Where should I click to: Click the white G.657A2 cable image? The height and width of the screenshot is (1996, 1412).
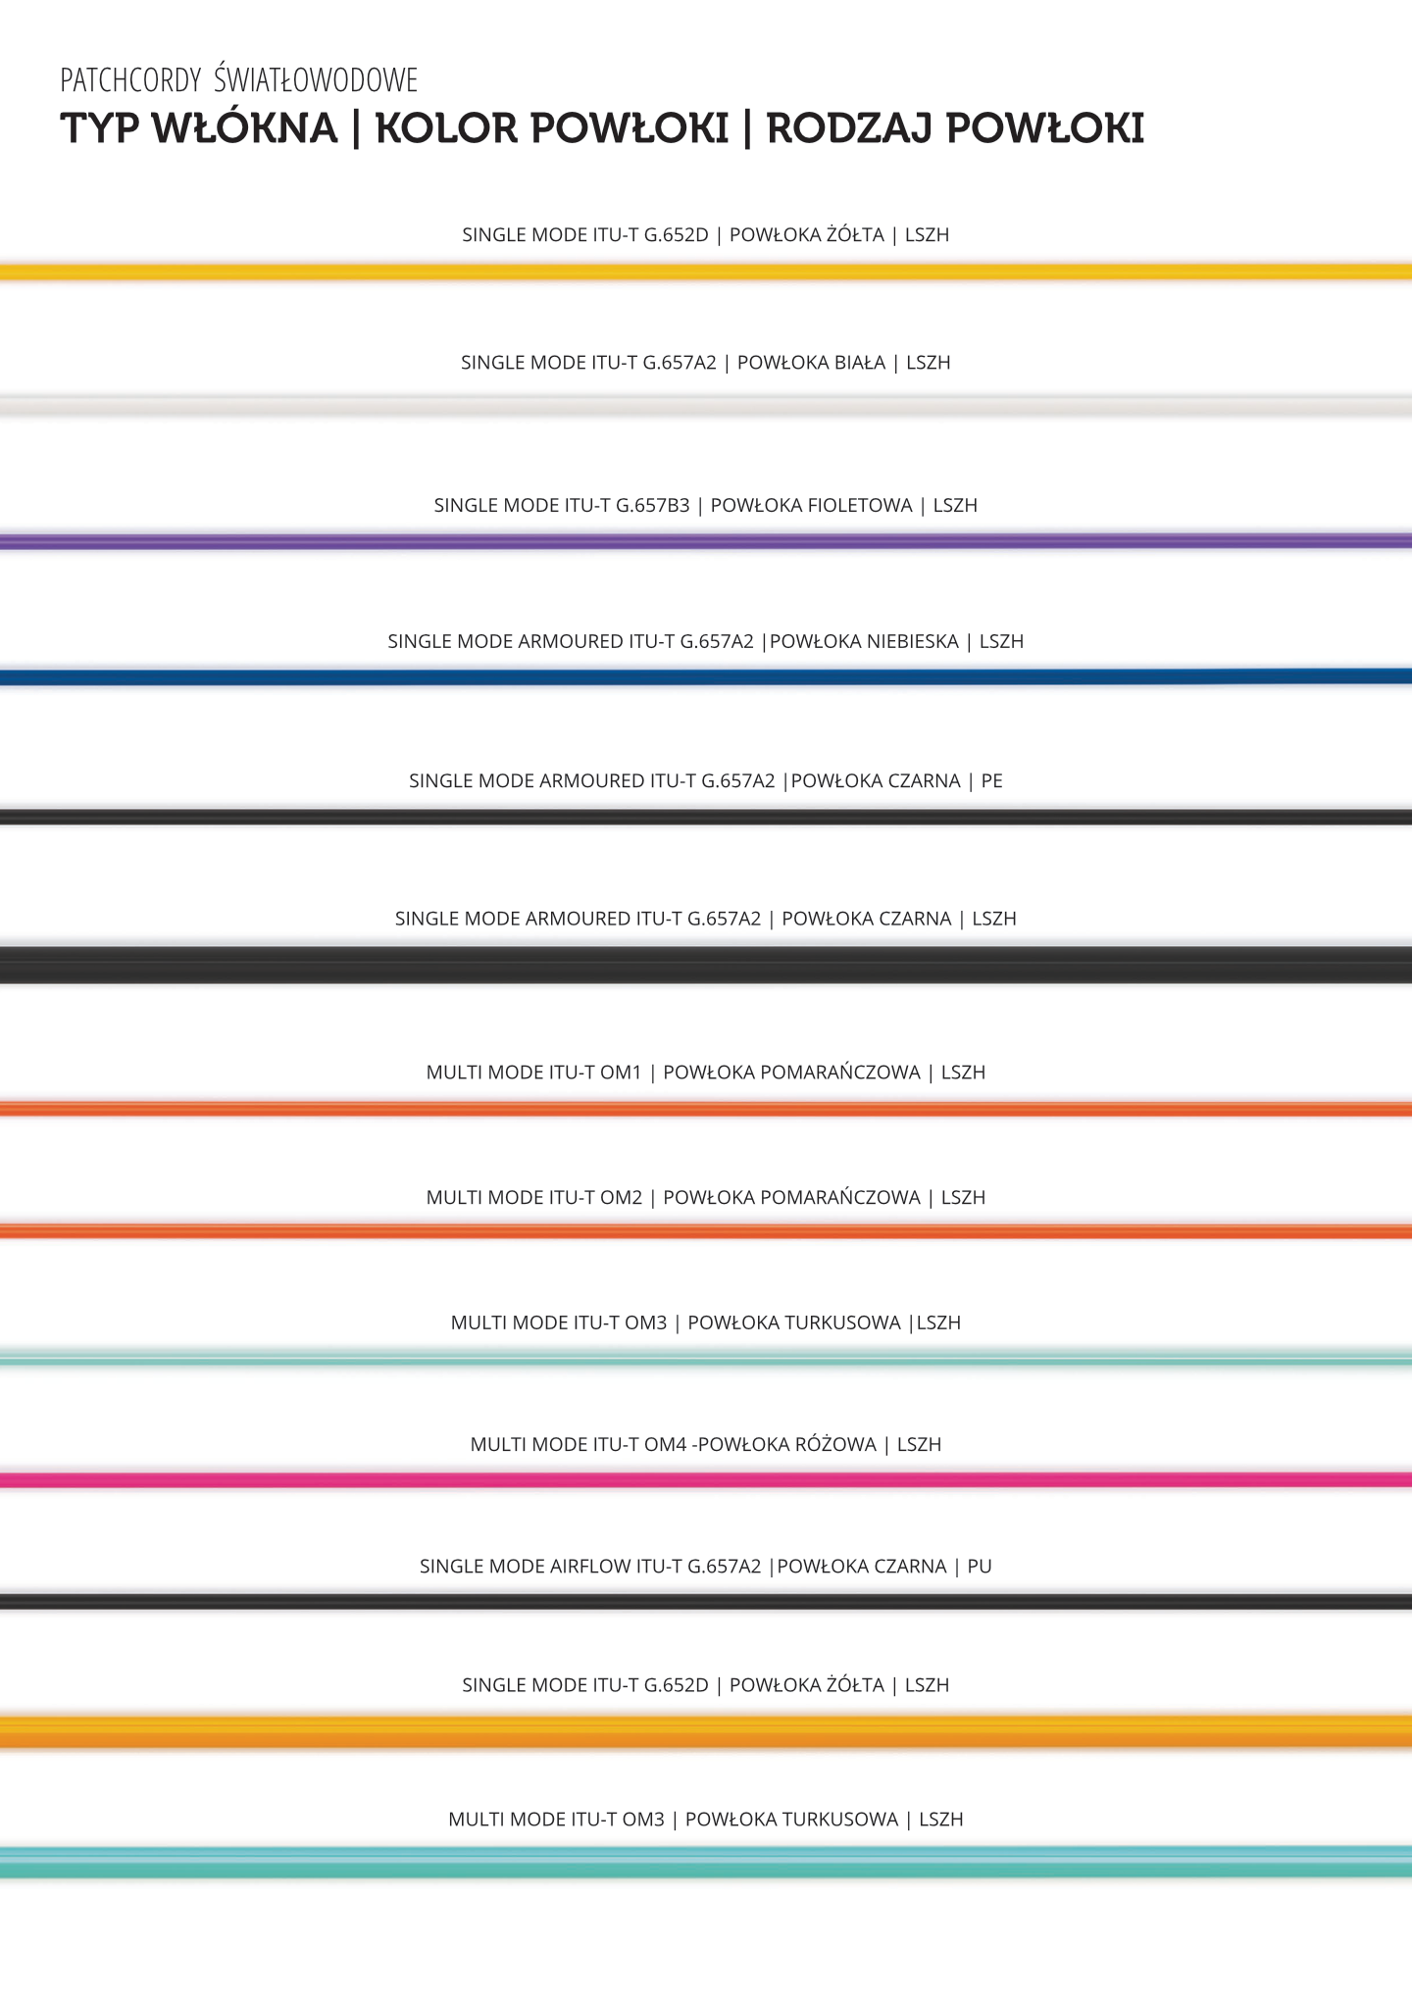706,405
